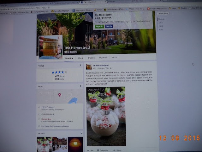Jump to 2014 in timeline navigator
The height and width of the screenshot is (152, 202).
pos(161,26)
